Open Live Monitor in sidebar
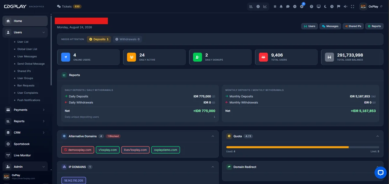 click(x=25, y=155)
